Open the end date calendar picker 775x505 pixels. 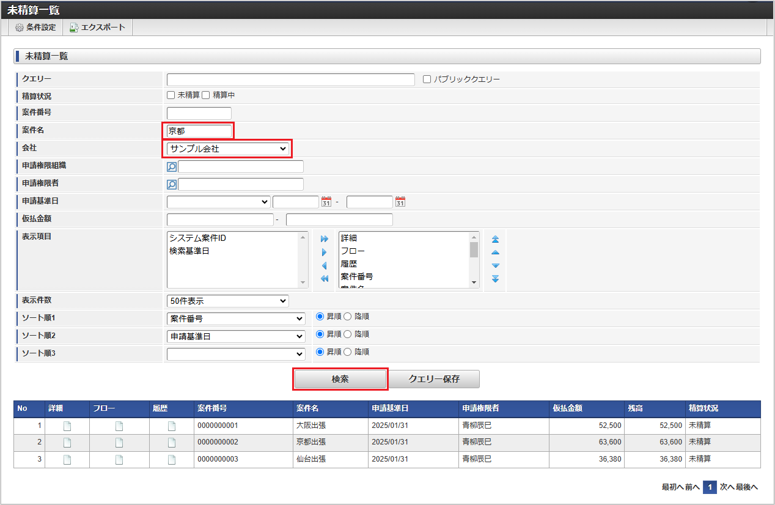400,202
